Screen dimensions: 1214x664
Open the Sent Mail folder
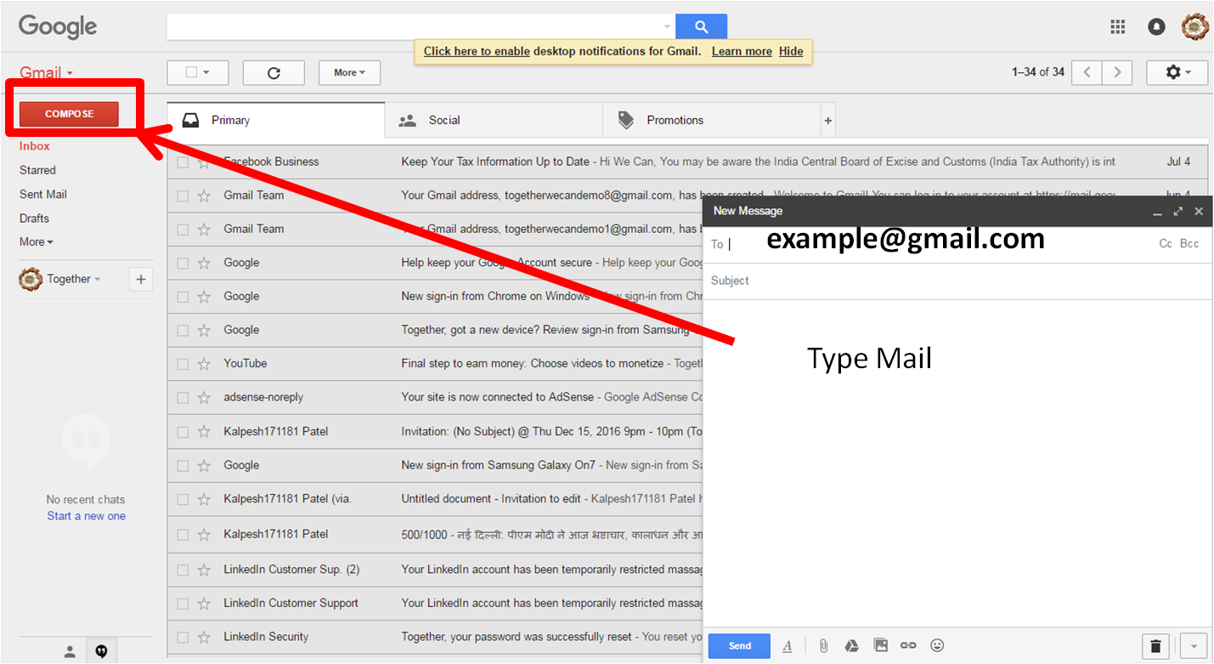coord(43,195)
